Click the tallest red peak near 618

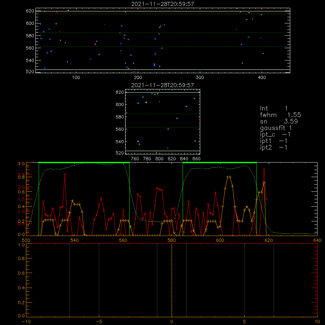[x=264, y=169]
